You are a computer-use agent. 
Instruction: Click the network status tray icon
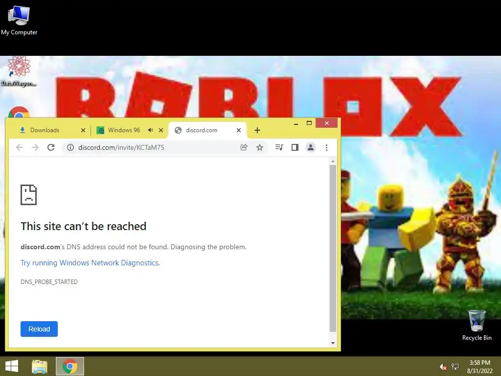[x=455, y=367]
